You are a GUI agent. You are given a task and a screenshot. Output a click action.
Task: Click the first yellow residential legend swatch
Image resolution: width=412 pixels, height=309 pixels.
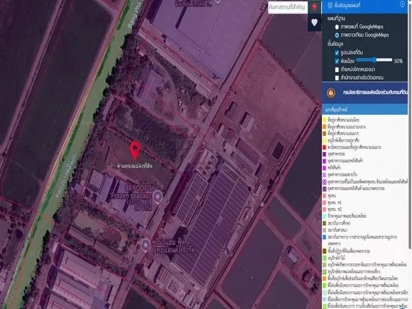pyautogui.click(x=324, y=119)
